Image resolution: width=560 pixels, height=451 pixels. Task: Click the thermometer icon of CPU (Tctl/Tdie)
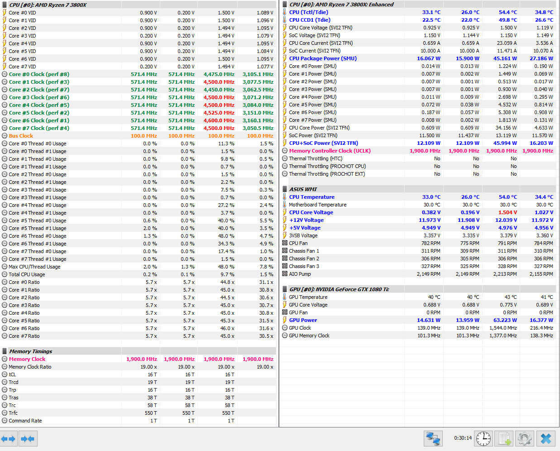click(x=285, y=12)
